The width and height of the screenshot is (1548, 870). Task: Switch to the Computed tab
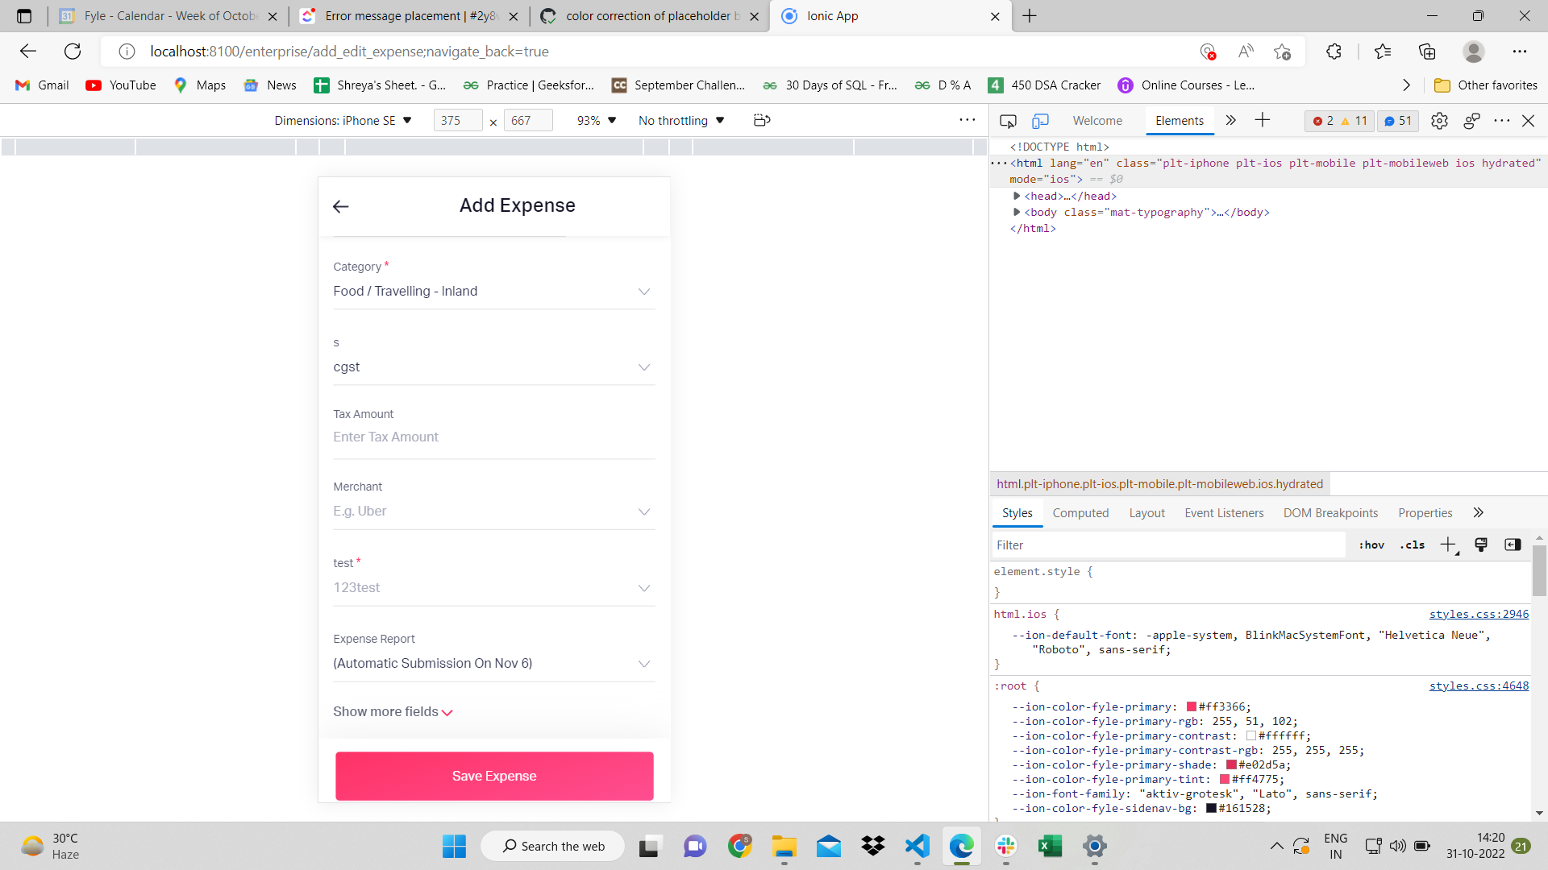[1080, 512]
